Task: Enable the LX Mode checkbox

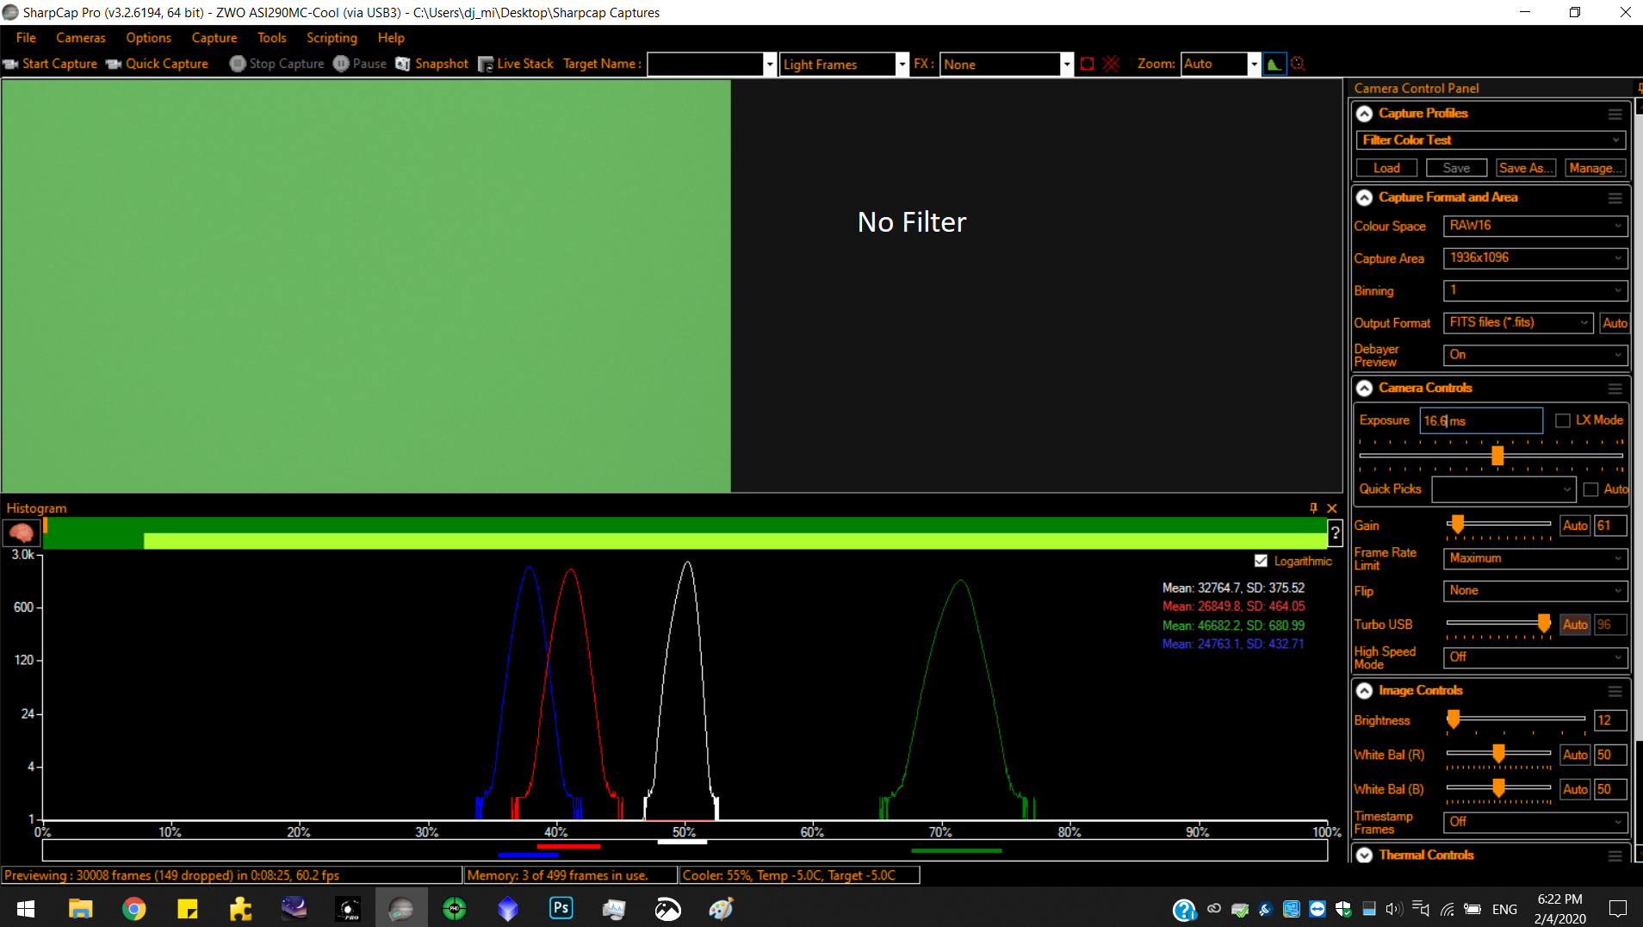Action: point(1563,420)
